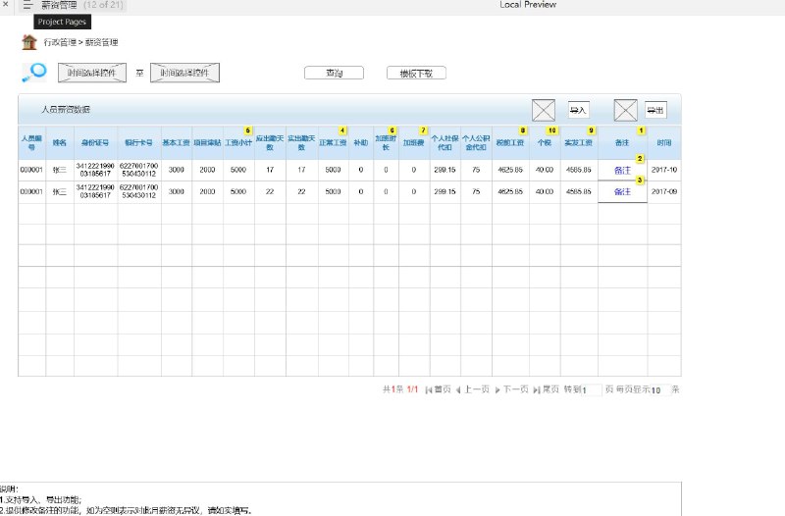Close the preview sidebar with X
Image resolution: width=785 pixels, height=516 pixels.
6,5
